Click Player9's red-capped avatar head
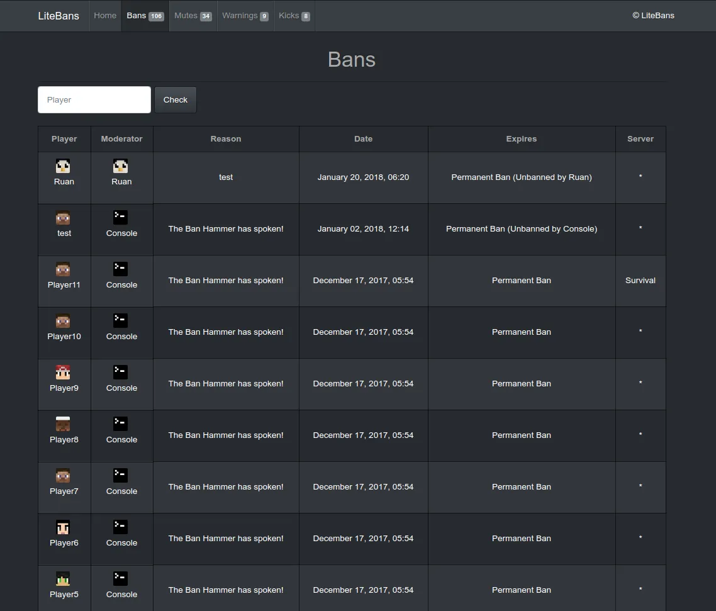The image size is (716, 611). pos(63,373)
